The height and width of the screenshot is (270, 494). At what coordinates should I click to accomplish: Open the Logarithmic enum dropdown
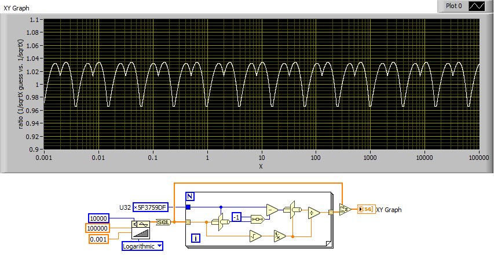(x=159, y=246)
